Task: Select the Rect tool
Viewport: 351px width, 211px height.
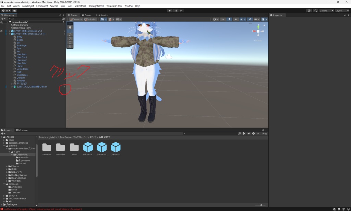Action: pyautogui.click(x=70, y=41)
